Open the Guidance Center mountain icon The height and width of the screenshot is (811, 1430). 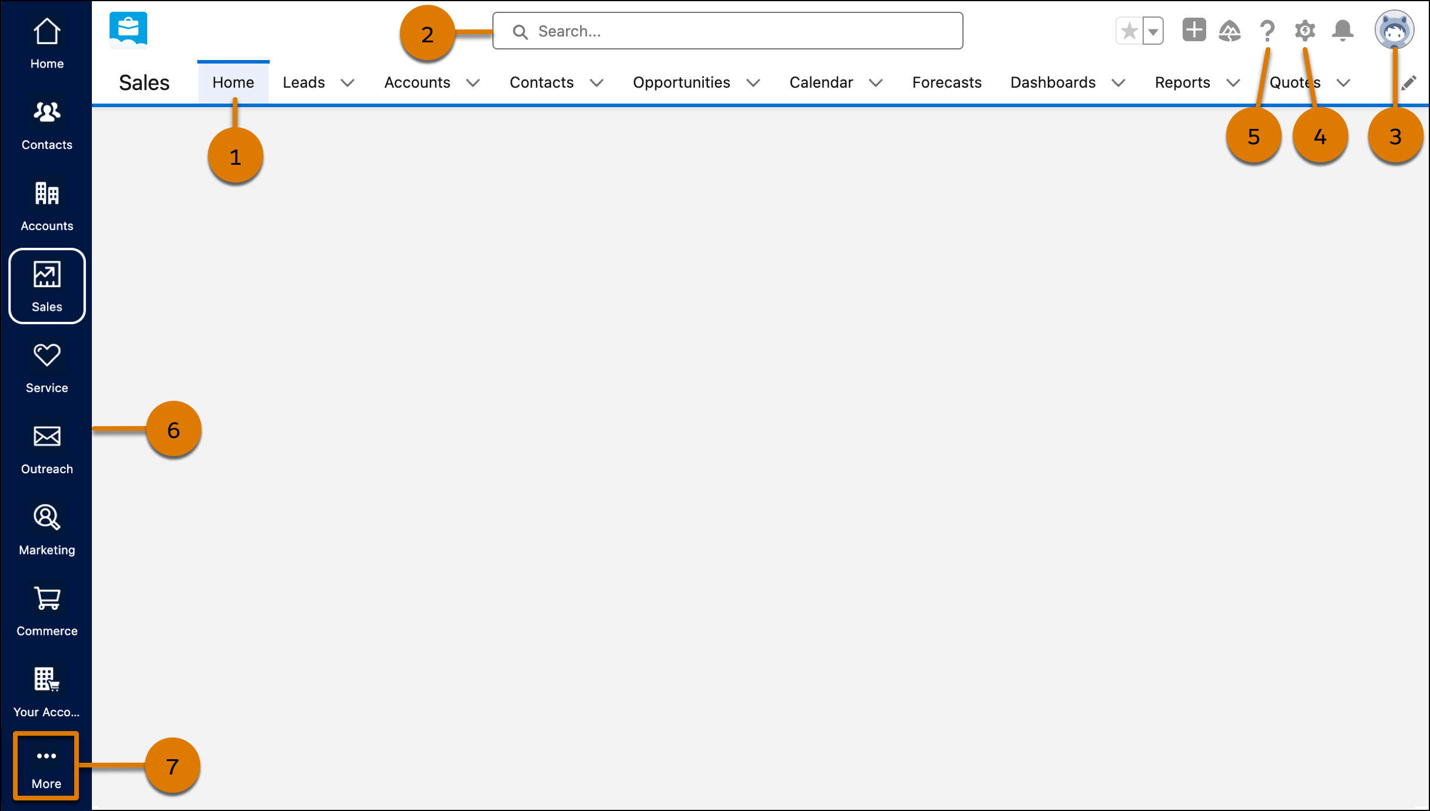(x=1230, y=31)
